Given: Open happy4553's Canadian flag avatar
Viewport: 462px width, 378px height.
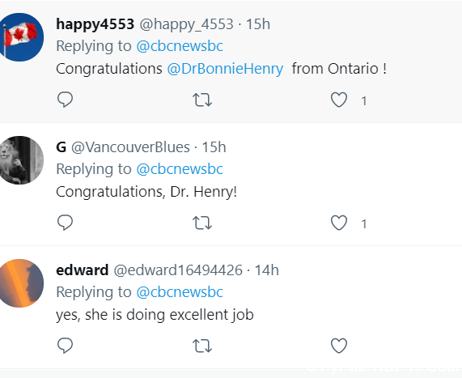Looking at the screenshot, I should point(20,37).
